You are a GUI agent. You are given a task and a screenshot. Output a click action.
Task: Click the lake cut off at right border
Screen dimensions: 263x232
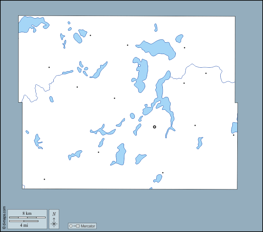pos(234,128)
